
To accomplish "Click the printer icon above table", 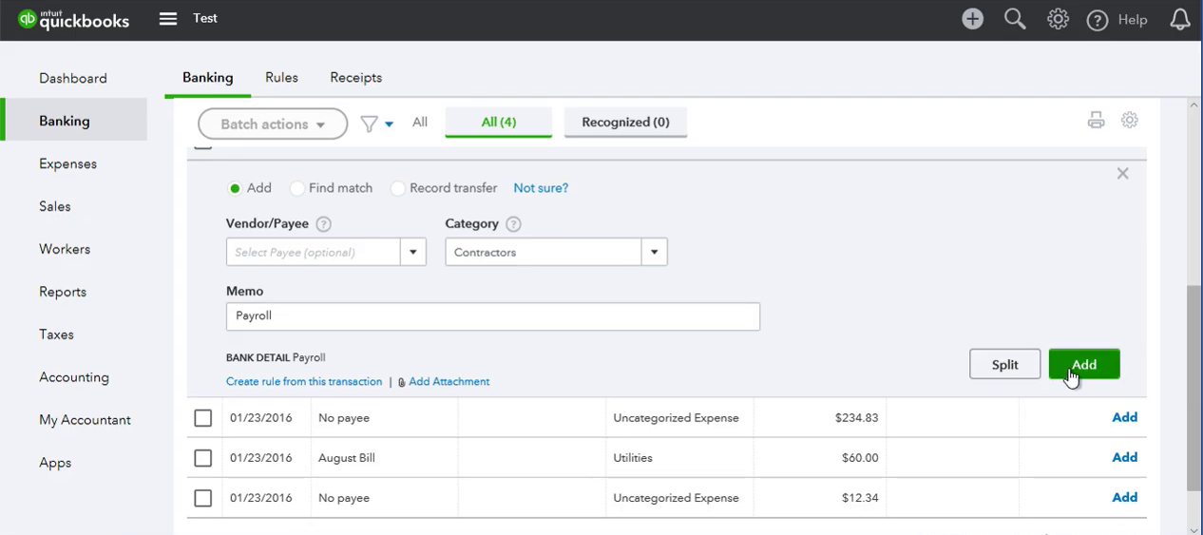I will pos(1097,120).
